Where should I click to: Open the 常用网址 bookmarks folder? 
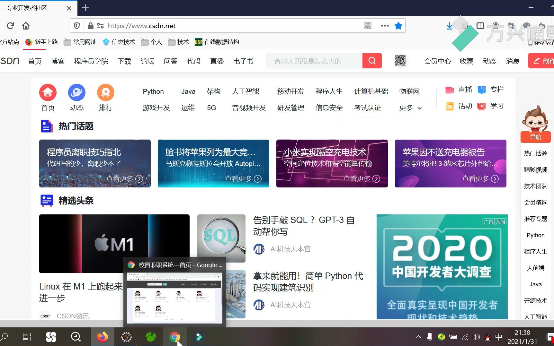pos(80,42)
